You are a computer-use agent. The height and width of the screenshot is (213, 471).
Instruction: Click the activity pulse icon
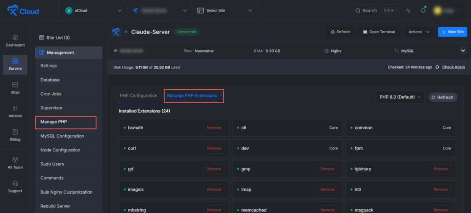coord(408,11)
